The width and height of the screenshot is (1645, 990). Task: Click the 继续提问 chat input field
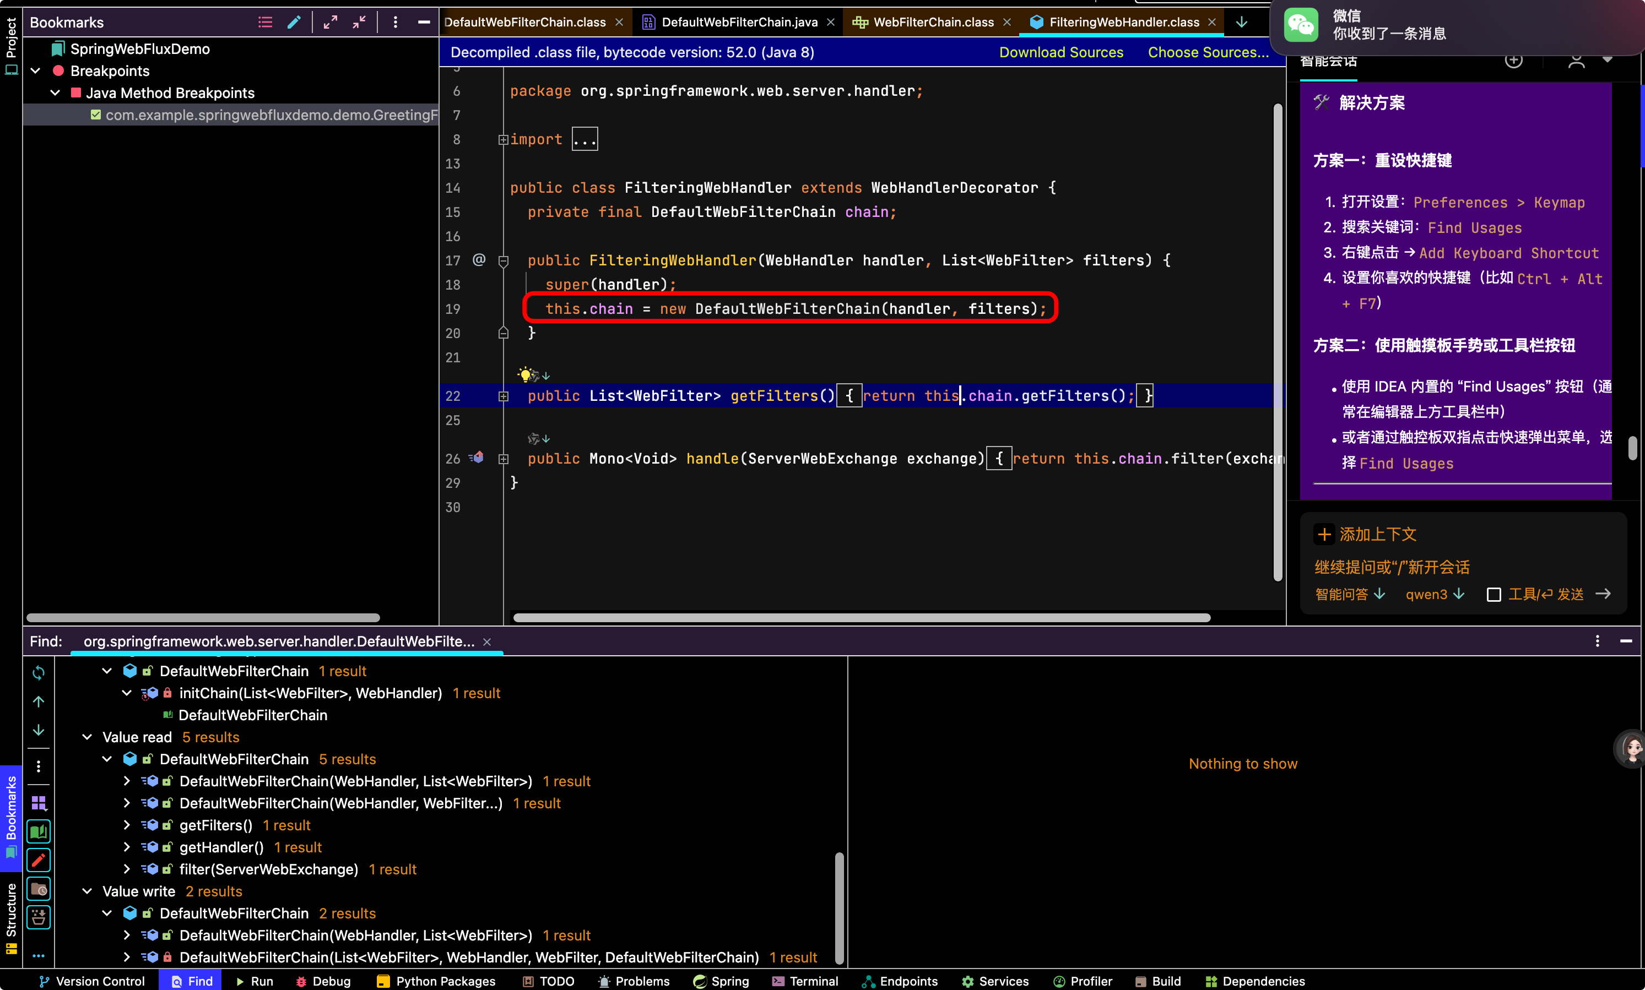pyautogui.click(x=1462, y=567)
